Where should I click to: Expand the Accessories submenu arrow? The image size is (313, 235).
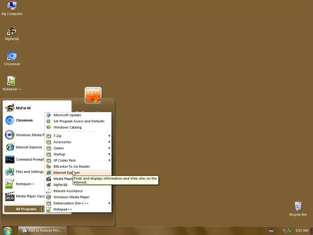point(109,142)
